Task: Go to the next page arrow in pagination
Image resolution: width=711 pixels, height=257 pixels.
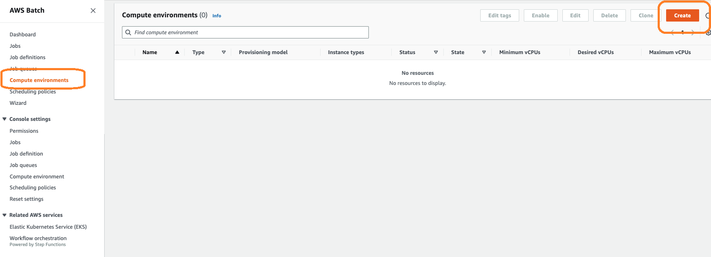Action: (x=693, y=33)
